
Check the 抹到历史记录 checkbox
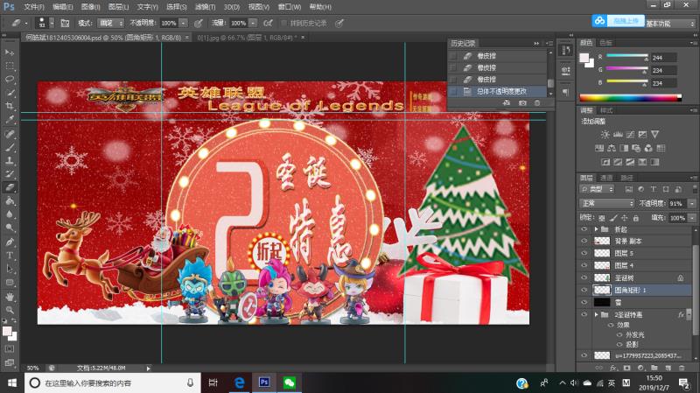pos(283,24)
